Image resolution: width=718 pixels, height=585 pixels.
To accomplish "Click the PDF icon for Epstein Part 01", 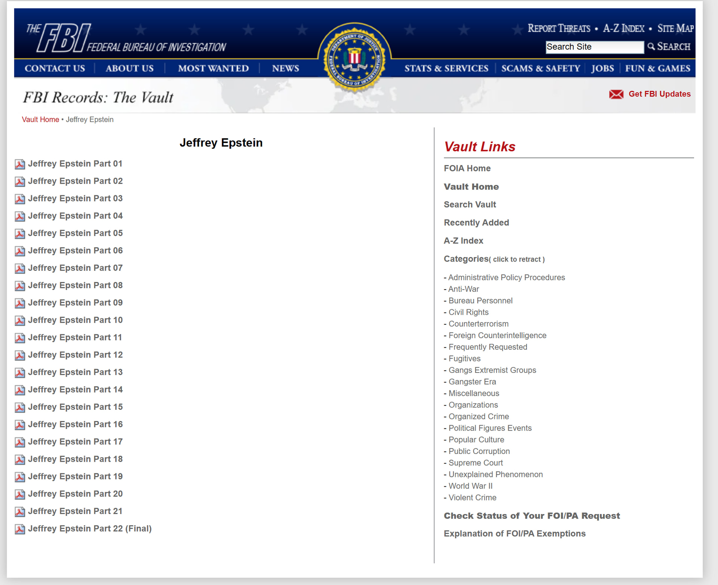I will coord(20,164).
